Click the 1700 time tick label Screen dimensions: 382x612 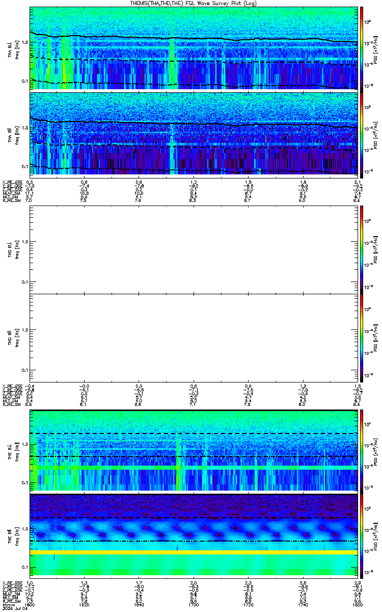pyautogui.click(x=194, y=604)
